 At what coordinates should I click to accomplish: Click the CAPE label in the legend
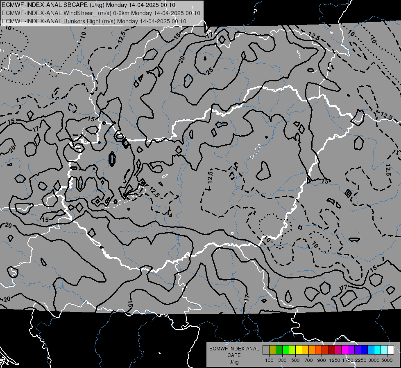click(234, 355)
